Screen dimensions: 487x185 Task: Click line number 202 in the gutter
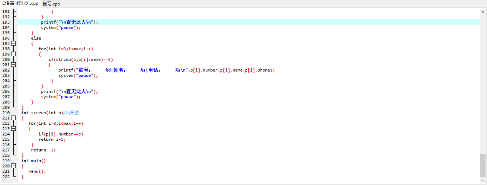(6, 70)
